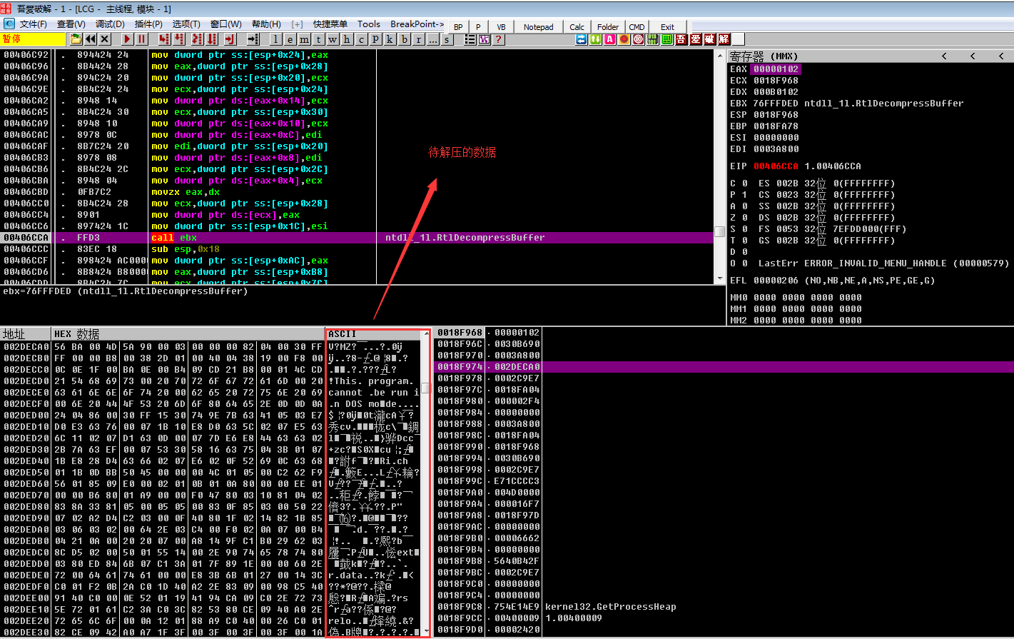
Task: Open the Tools menu
Action: (x=369, y=24)
